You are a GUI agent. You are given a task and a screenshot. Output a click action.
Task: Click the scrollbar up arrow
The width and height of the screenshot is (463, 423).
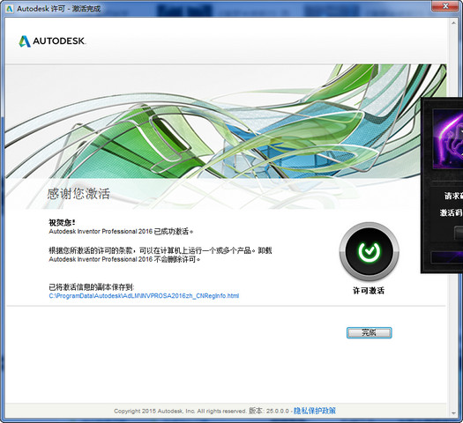pyautogui.click(x=454, y=22)
